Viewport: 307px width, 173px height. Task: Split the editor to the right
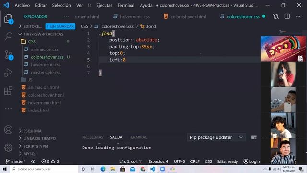click(287, 17)
